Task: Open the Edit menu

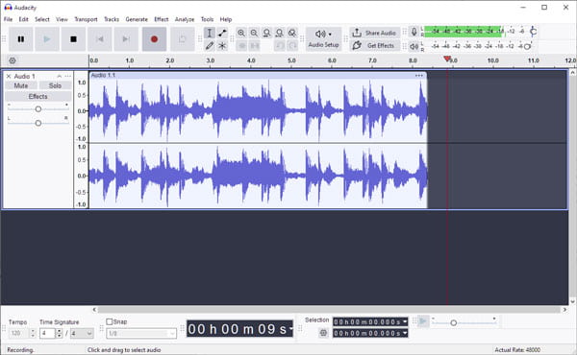Action: 23,19
